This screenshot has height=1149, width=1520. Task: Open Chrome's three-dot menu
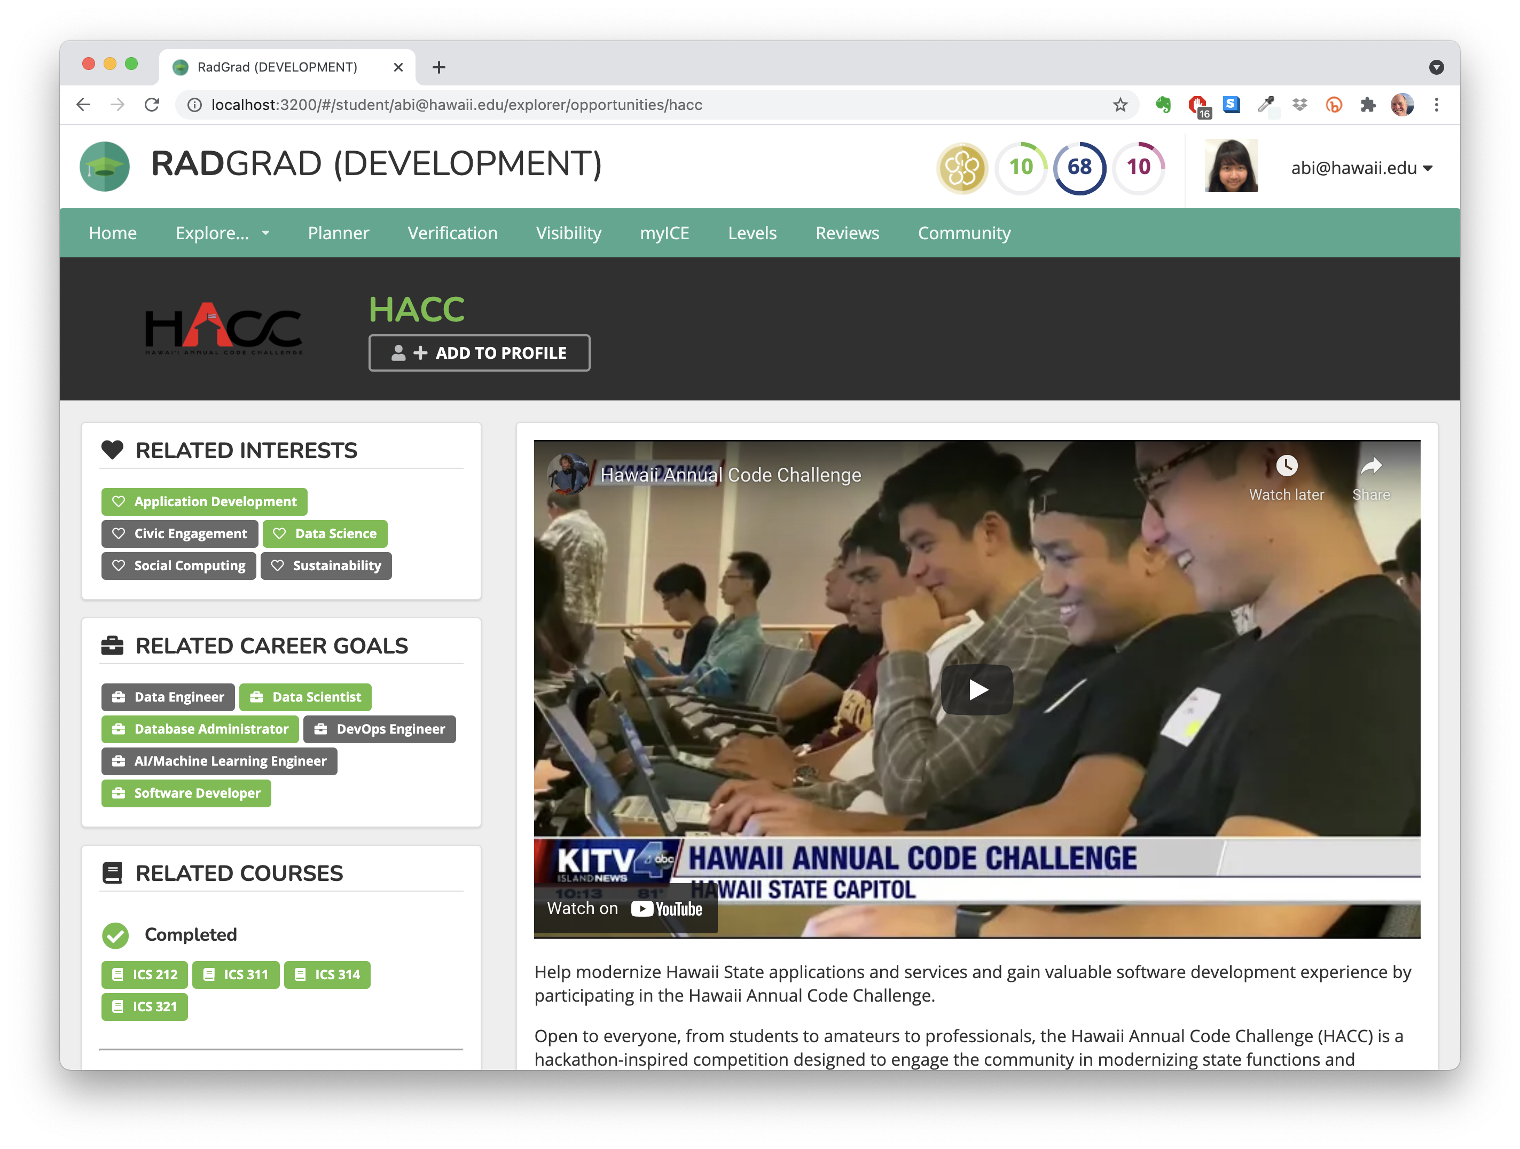tap(1436, 105)
